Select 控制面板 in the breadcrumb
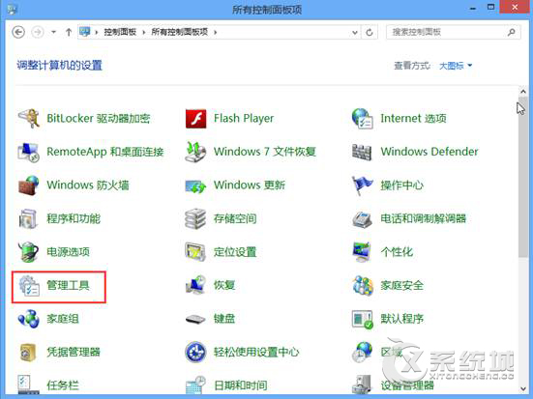This screenshot has width=533, height=399. click(120, 32)
